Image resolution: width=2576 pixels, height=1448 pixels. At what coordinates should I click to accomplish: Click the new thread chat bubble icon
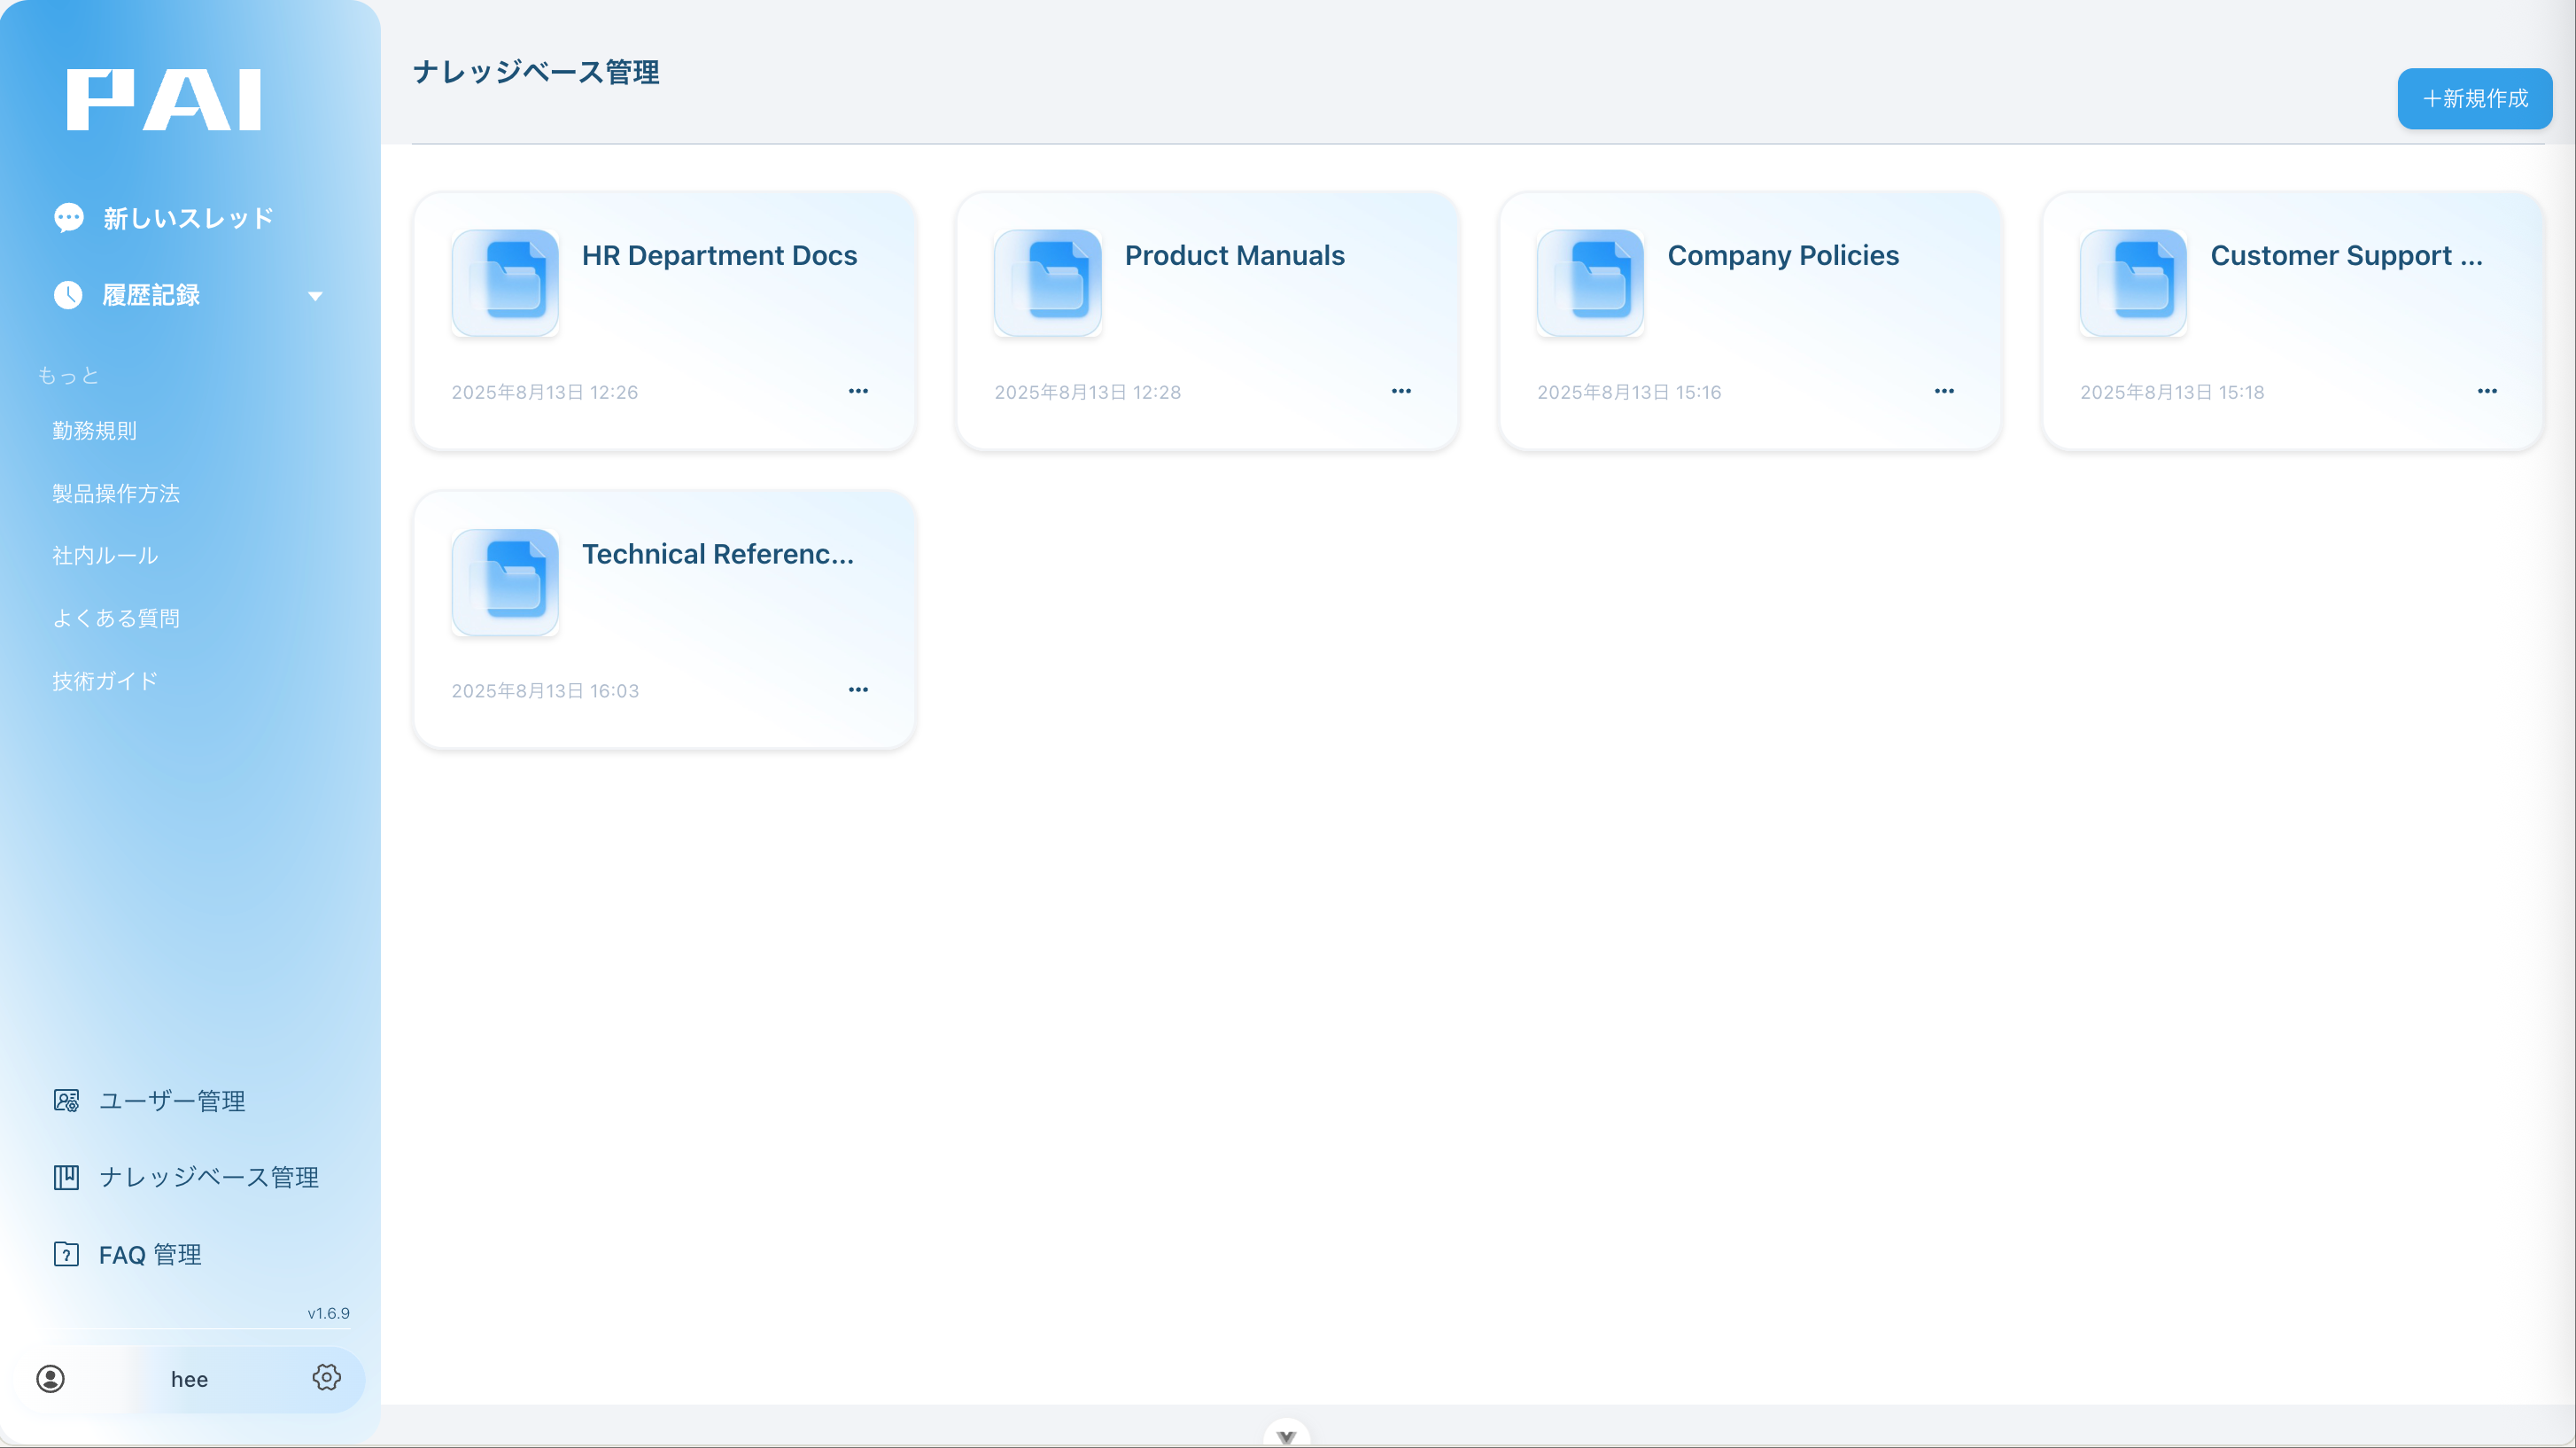pyautogui.click(x=69, y=217)
